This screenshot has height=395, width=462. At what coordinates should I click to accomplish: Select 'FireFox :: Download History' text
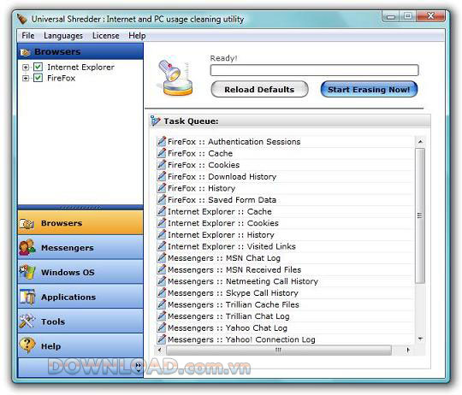coord(222,177)
